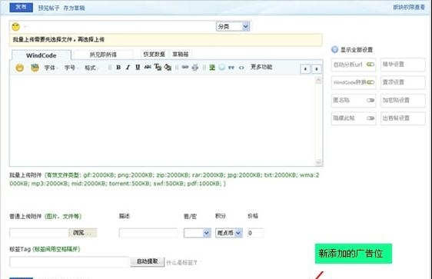
Task: Open the 草稿箱 drafts tab
Action: point(180,54)
